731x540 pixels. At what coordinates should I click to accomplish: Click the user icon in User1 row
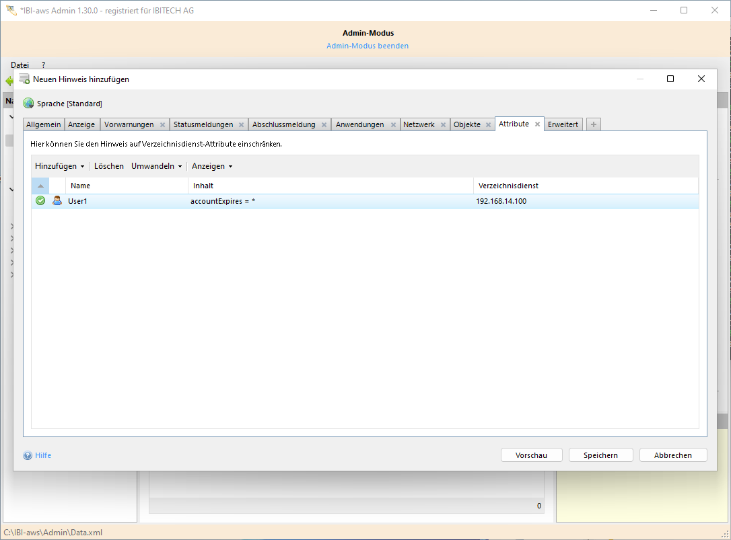pyautogui.click(x=57, y=200)
